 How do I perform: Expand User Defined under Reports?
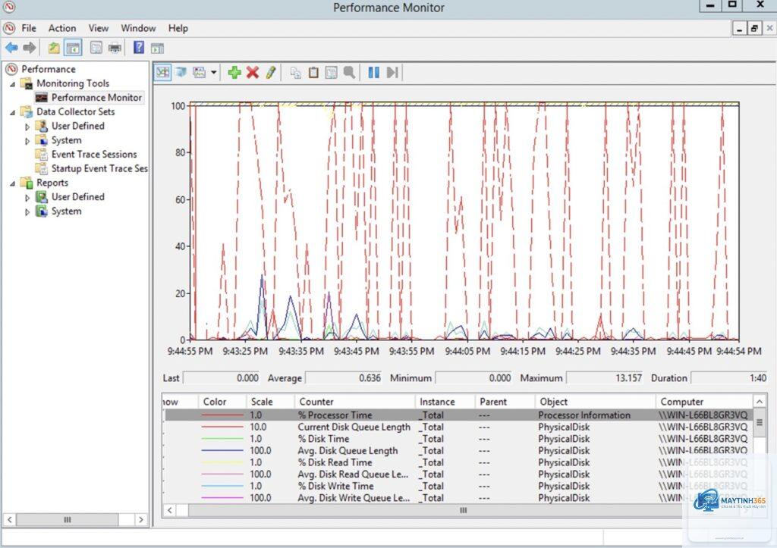[27, 198]
